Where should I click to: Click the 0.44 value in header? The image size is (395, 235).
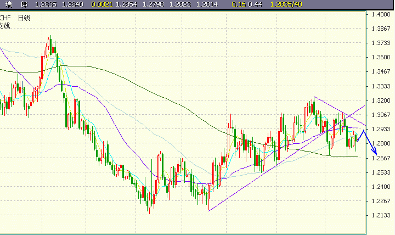click(x=255, y=4)
